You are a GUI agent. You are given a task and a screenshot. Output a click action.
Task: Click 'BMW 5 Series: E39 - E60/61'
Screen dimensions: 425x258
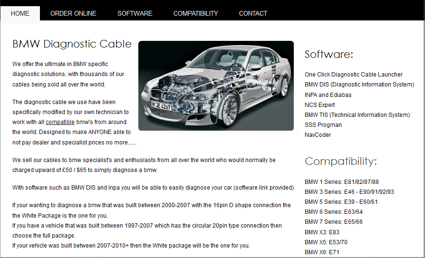point(341,202)
